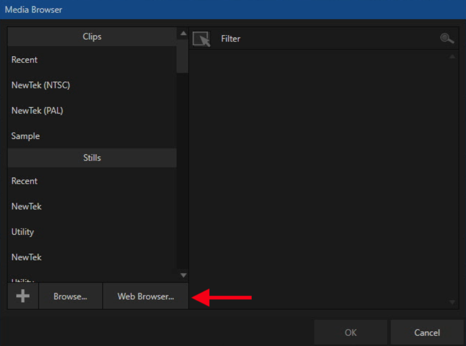Screen dimensions: 466x346
Task: Click the selection cursor icon beside Filter
Action: coord(202,39)
